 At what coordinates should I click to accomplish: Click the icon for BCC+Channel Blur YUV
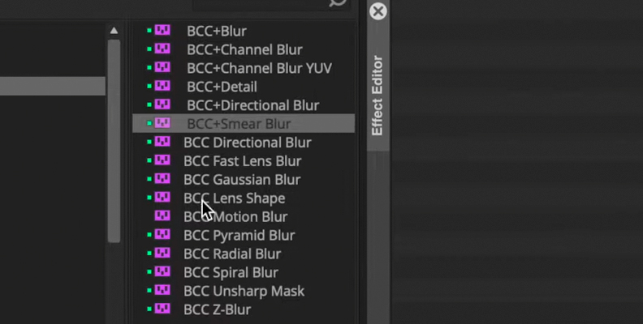point(162,67)
